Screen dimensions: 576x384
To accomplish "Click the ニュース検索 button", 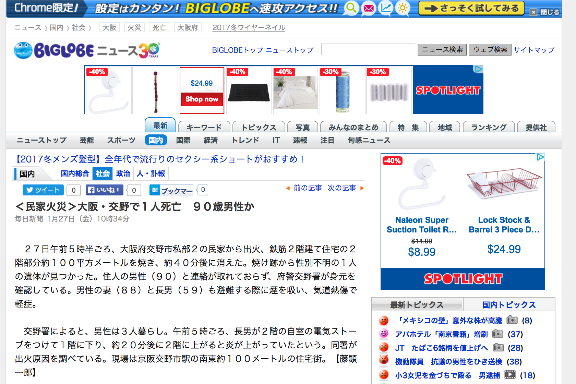I will click(x=442, y=50).
